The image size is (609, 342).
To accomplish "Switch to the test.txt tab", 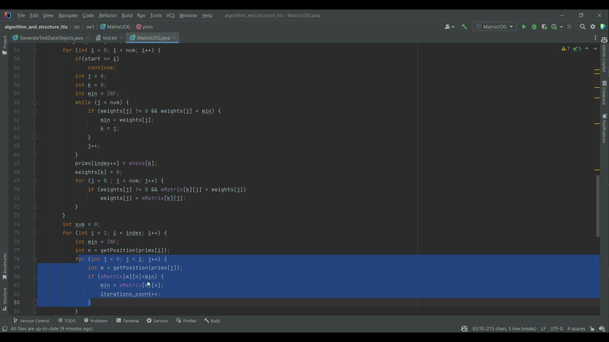I will click(x=110, y=38).
